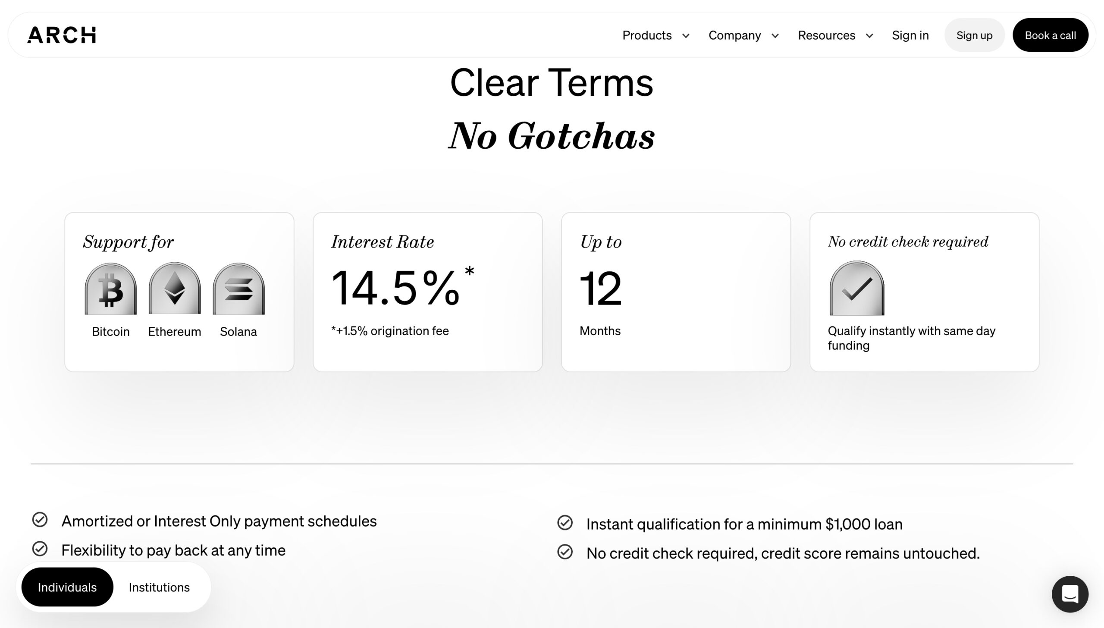Click the Book a call button
Viewport: 1104px width, 628px height.
[x=1051, y=35]
